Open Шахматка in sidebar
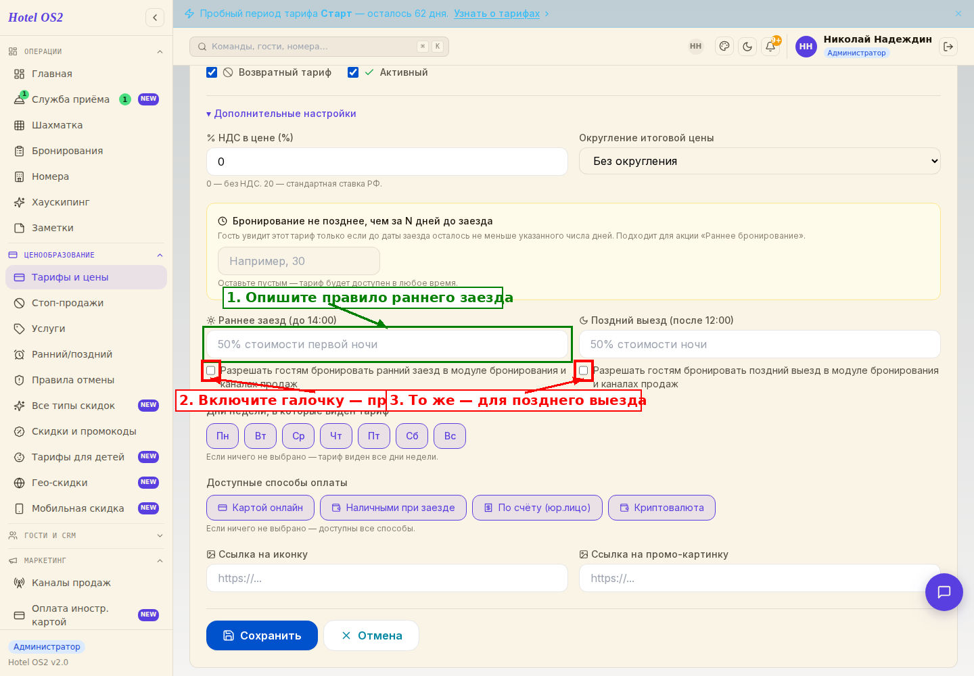Viewport: 974px width, 676px height. pyautogui.click(x=86, y=125)
